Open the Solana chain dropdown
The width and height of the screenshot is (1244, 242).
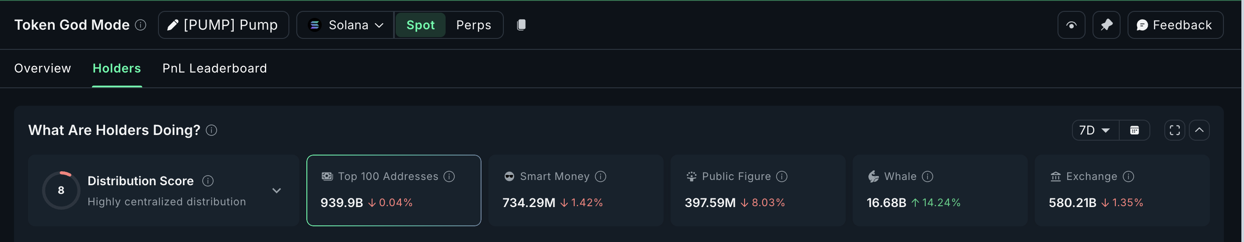point(346,25)
